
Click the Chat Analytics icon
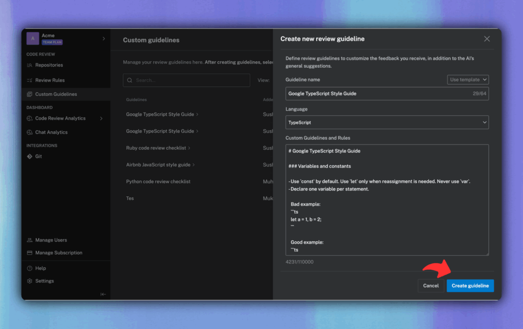29,133
